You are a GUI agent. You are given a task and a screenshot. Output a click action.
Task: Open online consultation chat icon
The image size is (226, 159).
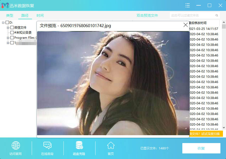[x=47, y=146]
